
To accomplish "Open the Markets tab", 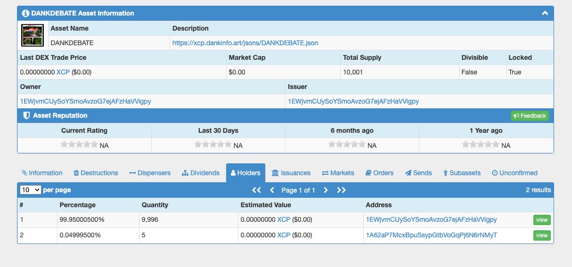I will click(x=338, y=173).
